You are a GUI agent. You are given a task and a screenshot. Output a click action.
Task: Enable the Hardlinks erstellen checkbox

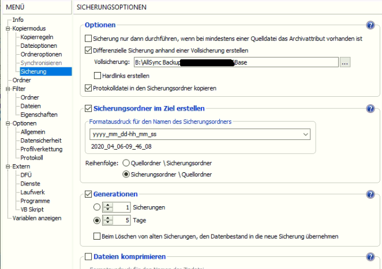coord(98,75)
